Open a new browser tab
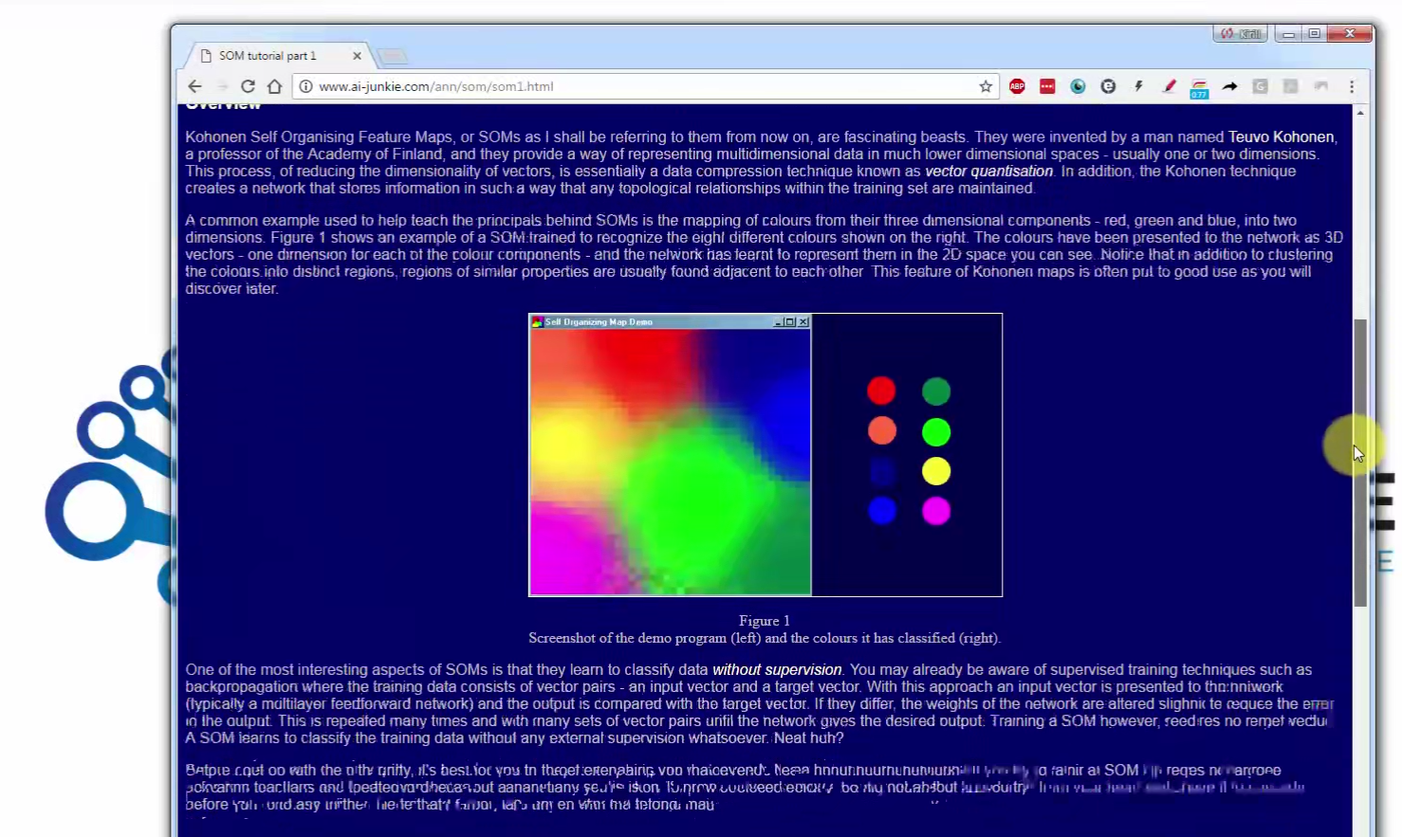This screenshot has height=837, width=1402. point(393,57)
